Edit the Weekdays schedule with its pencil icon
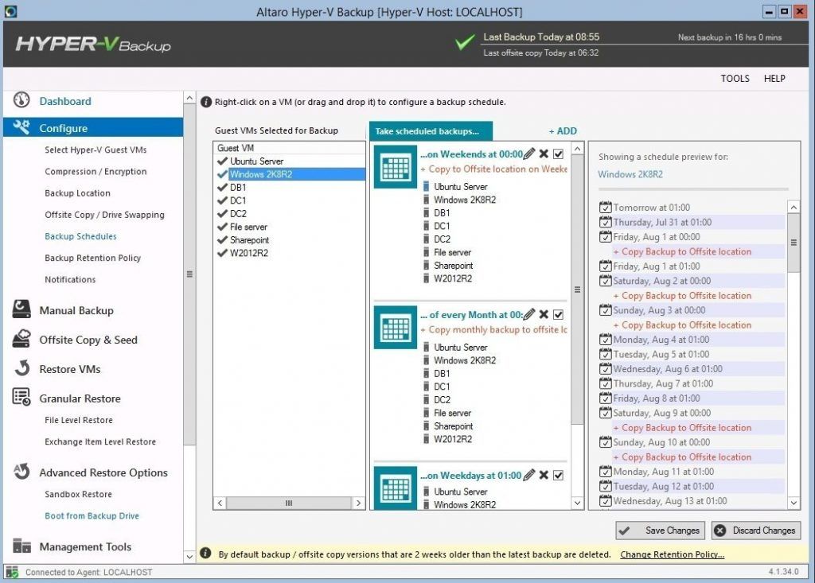 (x=529, y=475)
